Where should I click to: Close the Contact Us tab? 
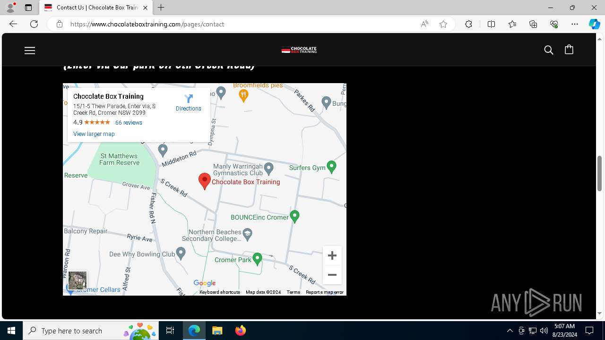145,8
